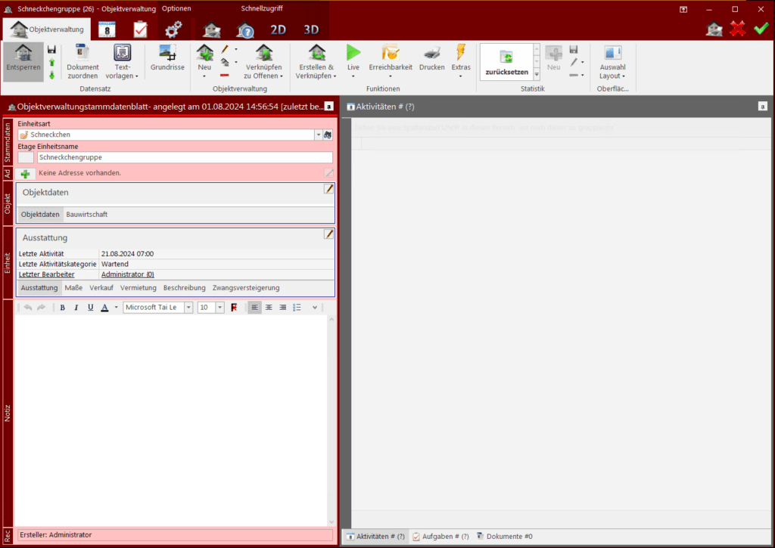Image resolution: width=775 pixels, height=548 pixels.
Task: Click the green plus add address icon
Action: tap(25, 174)
